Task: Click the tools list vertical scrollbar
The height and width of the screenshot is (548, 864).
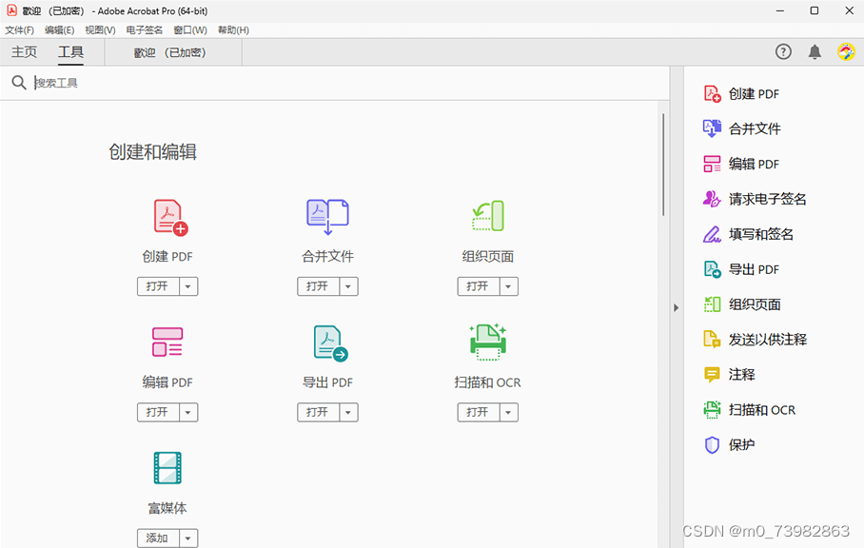Action: [663, 165]
